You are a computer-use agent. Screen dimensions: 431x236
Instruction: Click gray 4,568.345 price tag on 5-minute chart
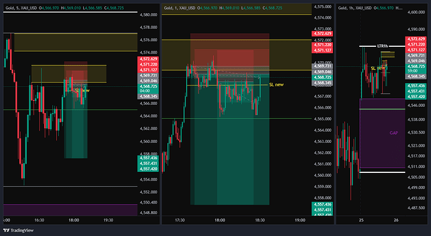(148, 96)
